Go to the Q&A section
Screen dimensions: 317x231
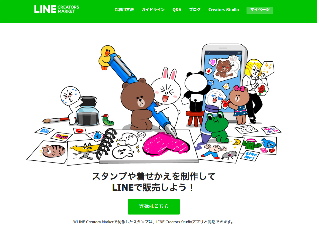point(177,10)
